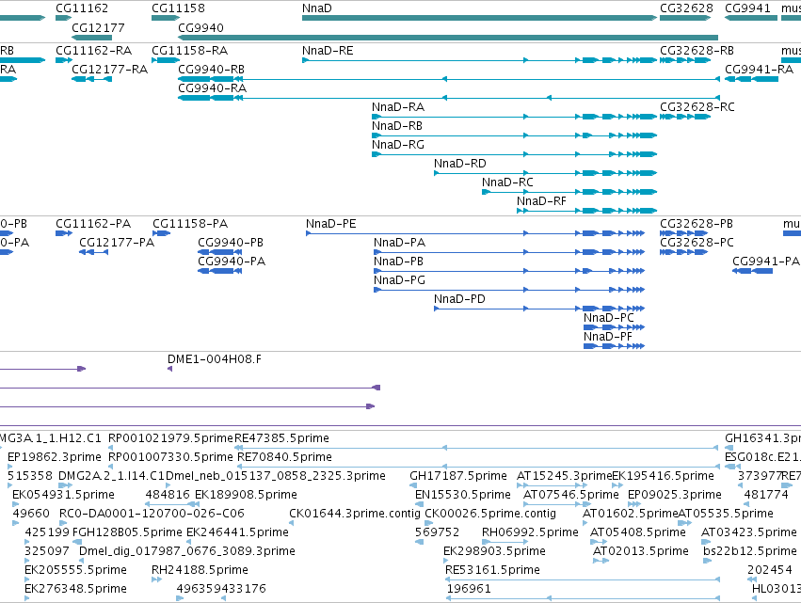
Task: Click the CG11158 gene label
Action: coord(178,8)
